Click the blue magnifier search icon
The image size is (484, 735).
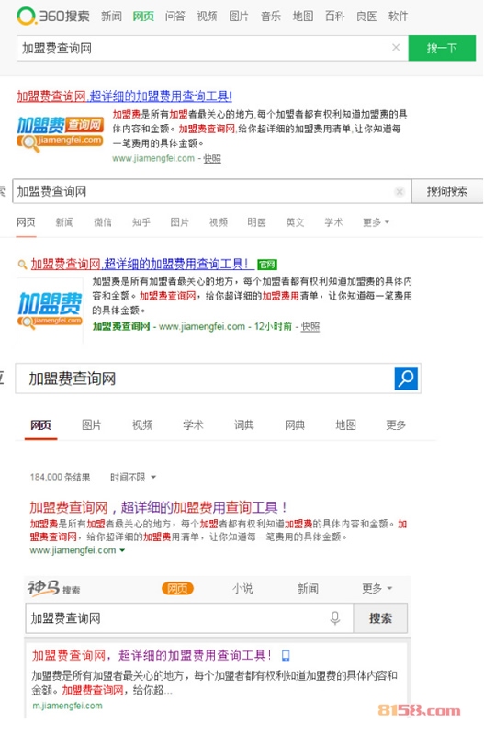406,378
